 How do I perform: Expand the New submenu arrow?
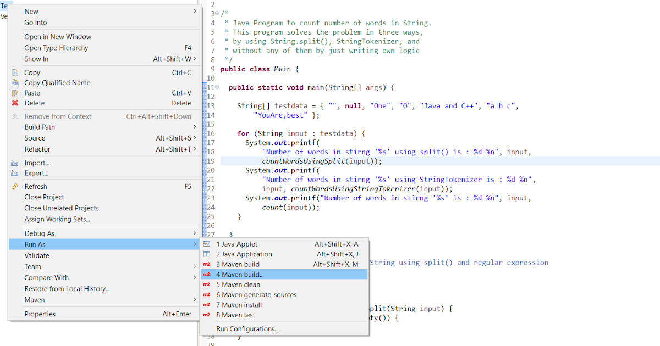[x=194, y=11]
